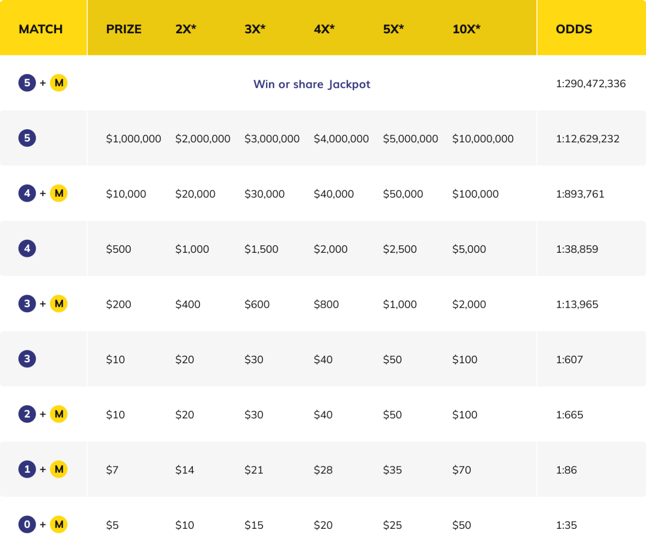Viewport: 646px width, 552px height.
Task: Click the 3X* column header
Action: coord(255,29)
